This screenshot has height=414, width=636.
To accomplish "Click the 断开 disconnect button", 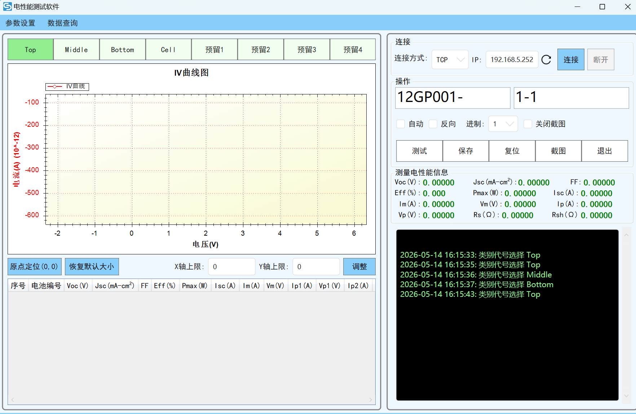I will (x=601, y=59).
